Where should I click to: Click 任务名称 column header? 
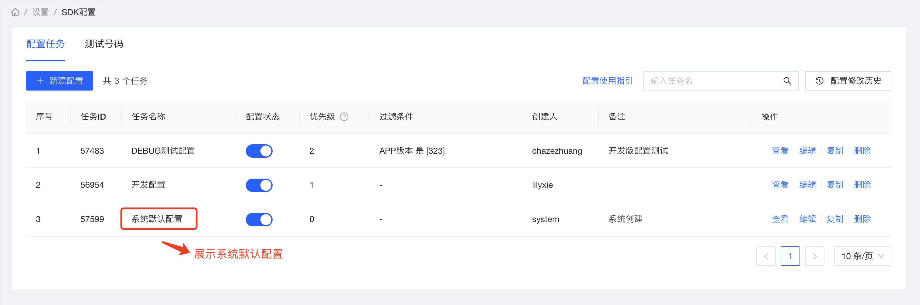[148, 117]
